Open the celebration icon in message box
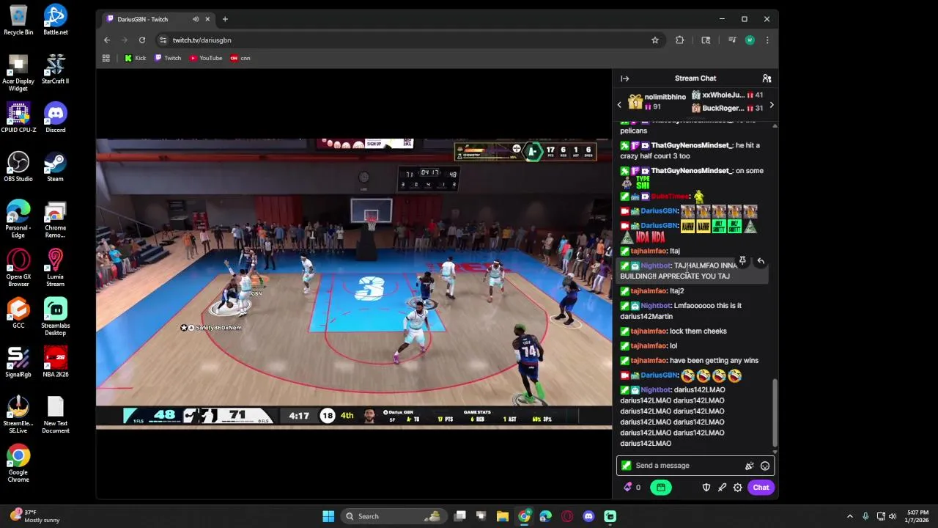938x528 pixels. tap(749, 466)
